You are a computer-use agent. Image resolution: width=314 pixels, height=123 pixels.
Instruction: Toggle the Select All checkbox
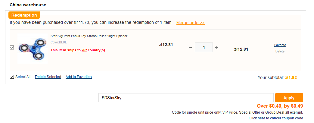click(12, 77)
